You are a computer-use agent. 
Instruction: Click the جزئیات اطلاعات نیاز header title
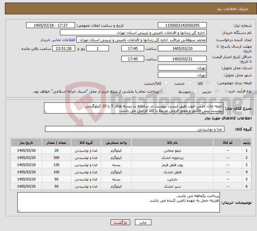tap(233, 9)
